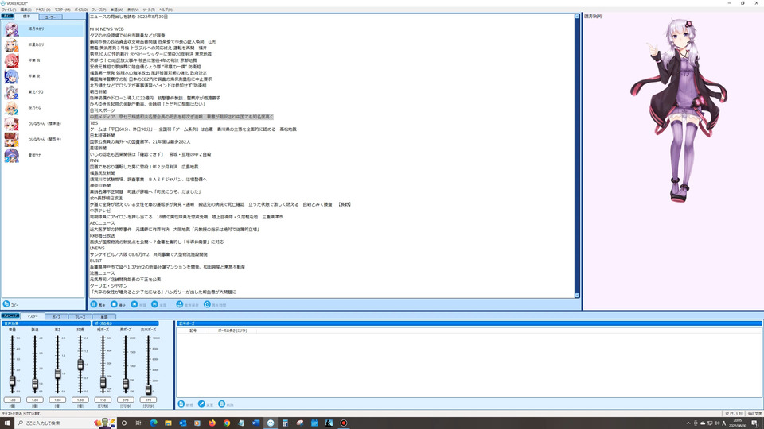Image resolution: width=764 pixels, height=429 pixels.
Task: Open Google Chrome from the taskbar
Action: [227, 423]
